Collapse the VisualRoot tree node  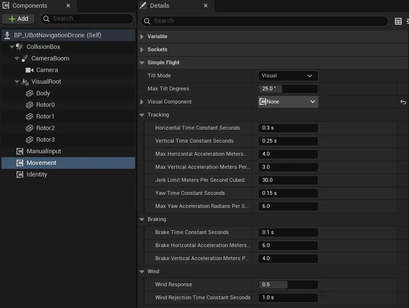click(x=17, y=82)
